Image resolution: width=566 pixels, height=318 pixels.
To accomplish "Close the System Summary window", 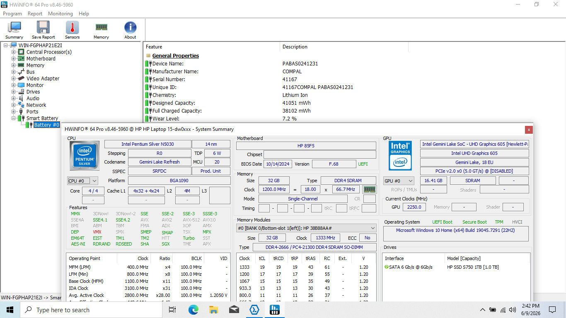I will [529, 130].
